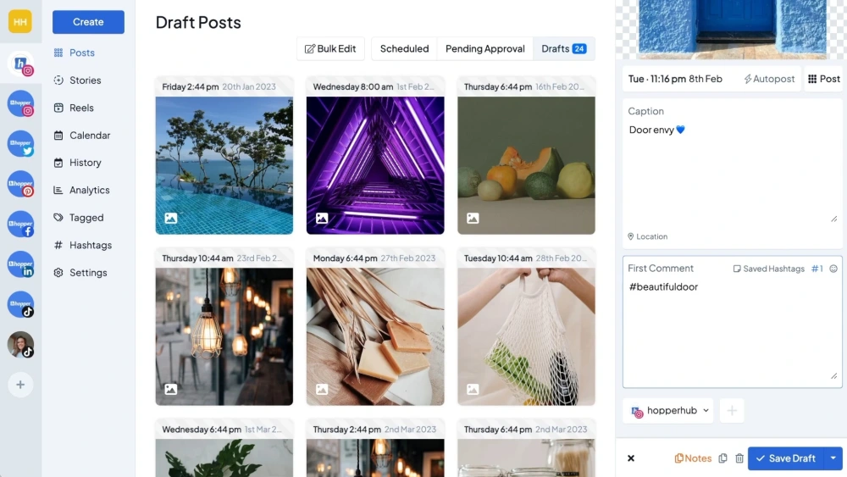This screenshot has height=477, width=847.
Task: Open History in the sidebar
Action: coord(78,163)
